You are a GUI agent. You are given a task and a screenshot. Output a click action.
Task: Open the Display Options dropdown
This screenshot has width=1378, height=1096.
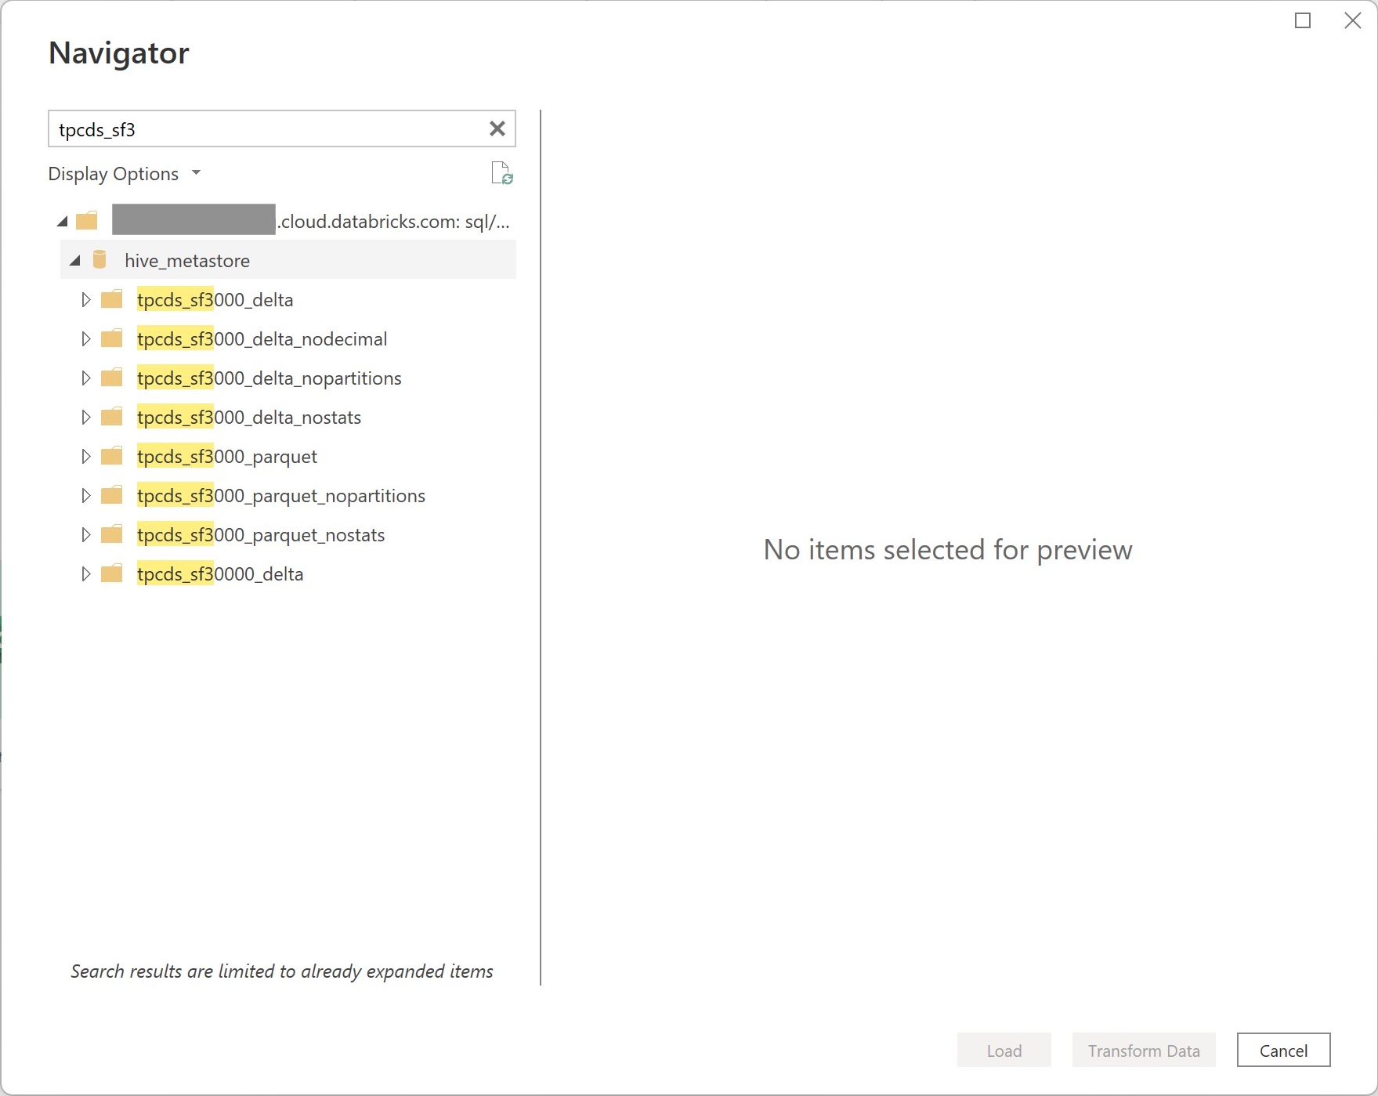(125, 173)
